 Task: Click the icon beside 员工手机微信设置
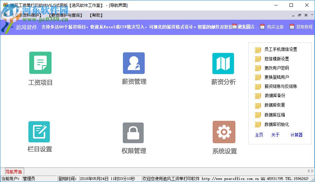pos(258,50)
